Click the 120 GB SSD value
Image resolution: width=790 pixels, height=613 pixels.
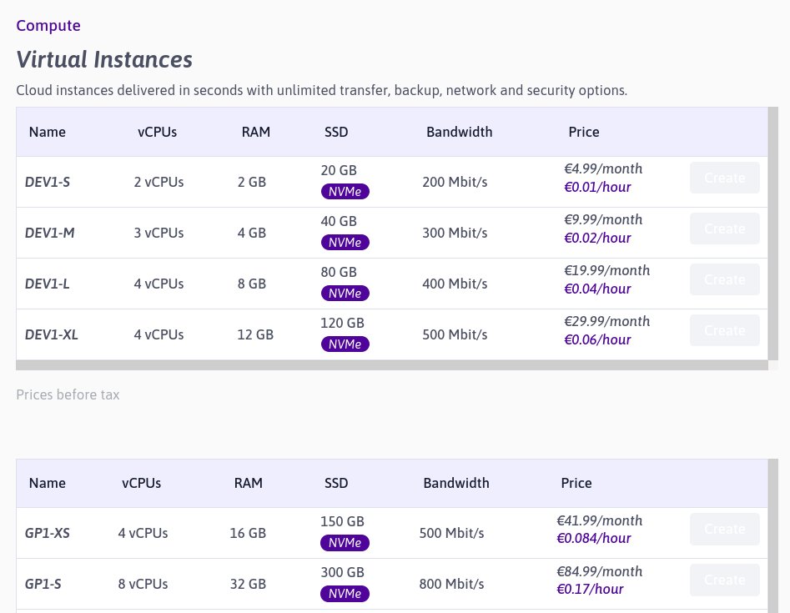[343, 323]
